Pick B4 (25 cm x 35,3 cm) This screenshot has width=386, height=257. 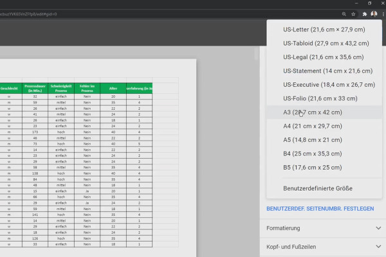tap(324, 154)
